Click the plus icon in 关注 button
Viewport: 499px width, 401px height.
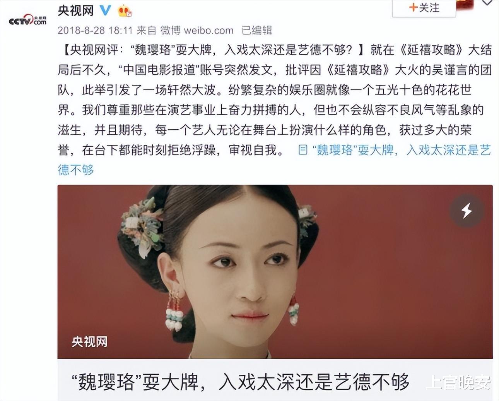(413, 7)
